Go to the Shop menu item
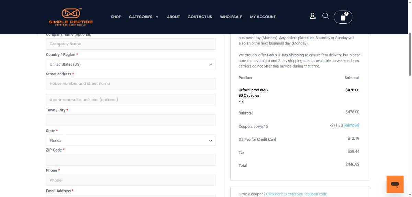 coord(116,17)
